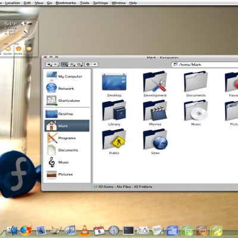Switch to column view mode
Image resolution: width=238 pixels, height=238 pixels.
[79, 64]
